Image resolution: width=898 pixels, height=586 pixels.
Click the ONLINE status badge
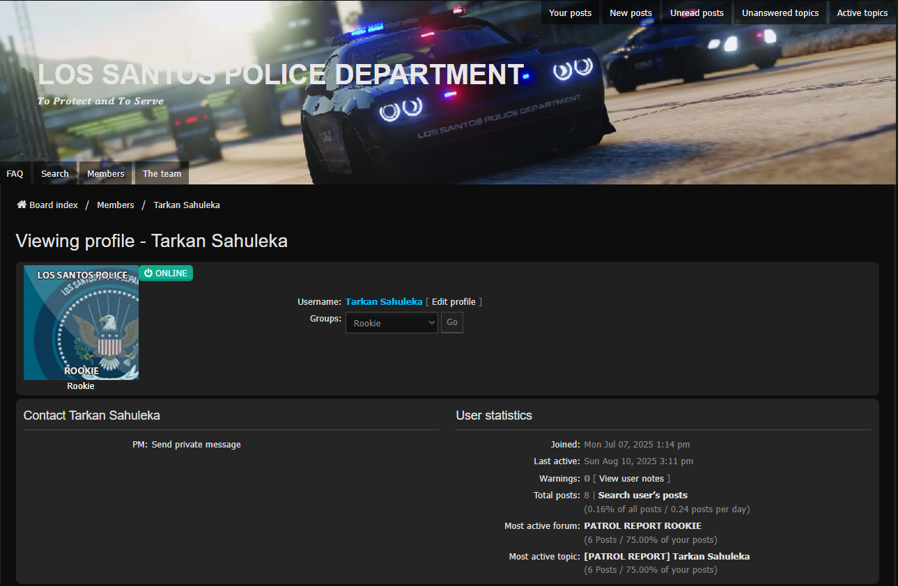point(166,274)
